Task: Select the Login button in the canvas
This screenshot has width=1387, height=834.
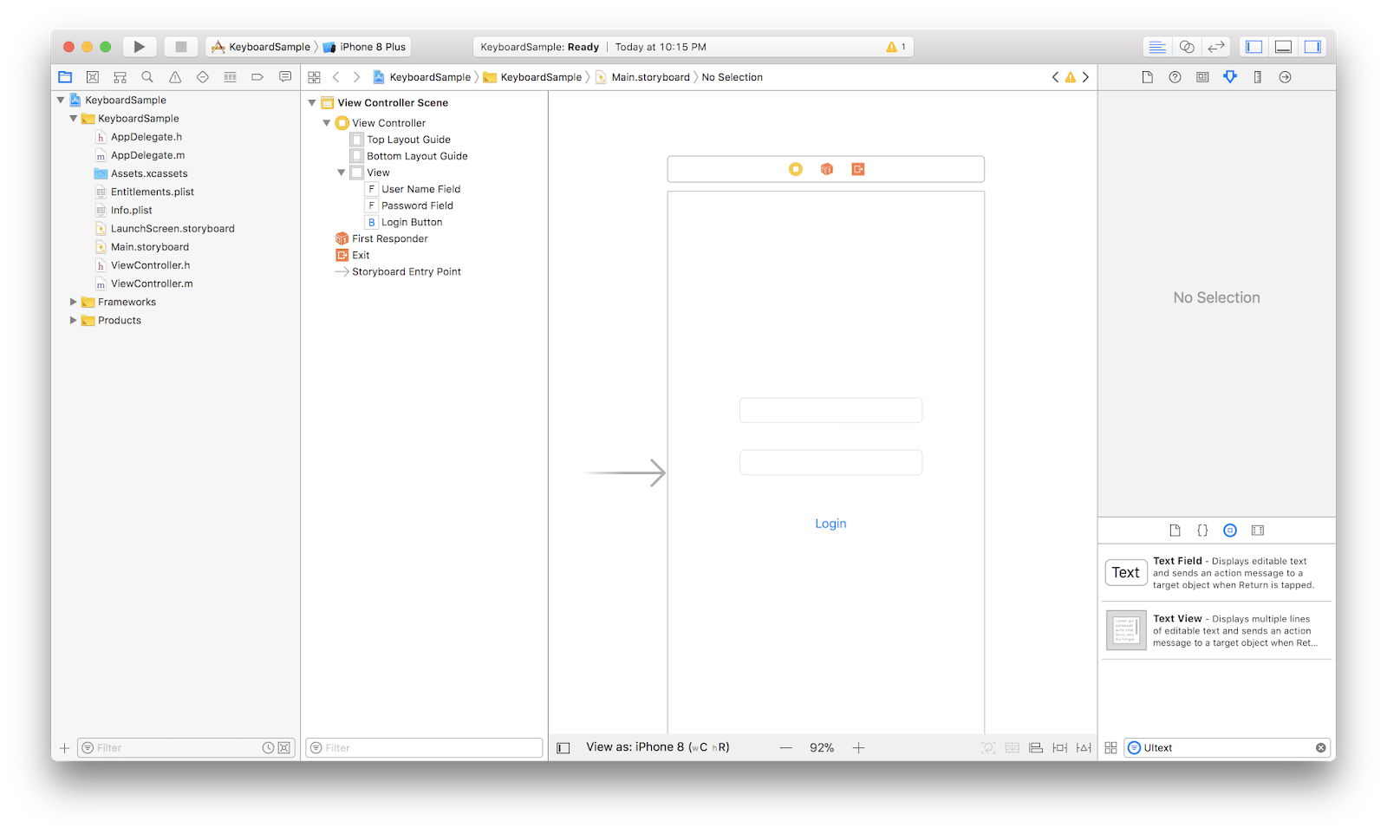Action: [x=830, y=523]
